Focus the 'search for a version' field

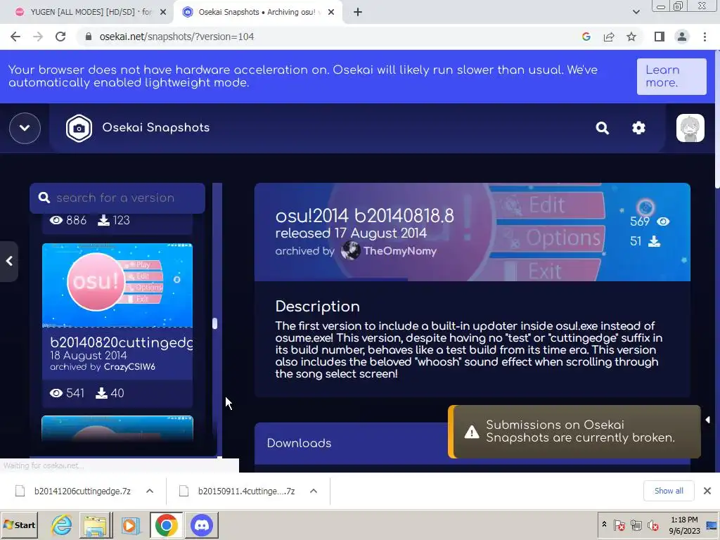(117, 198)
